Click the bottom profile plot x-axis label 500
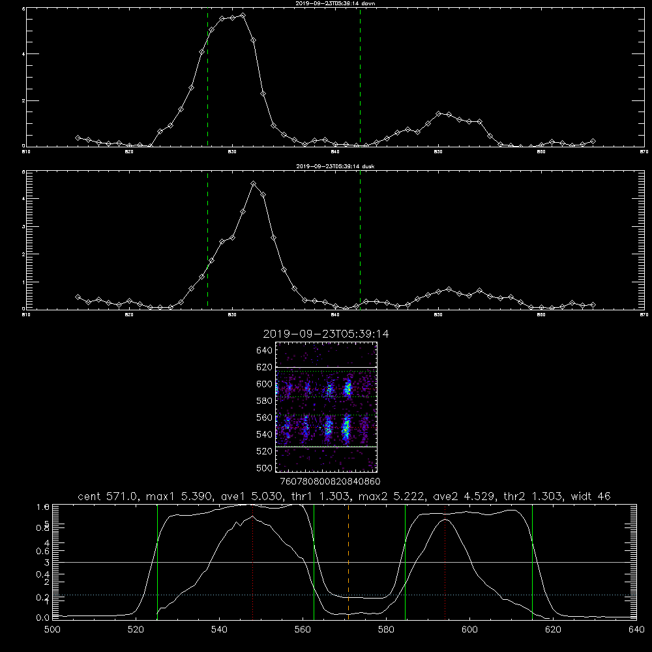The width and height of the screenshot is (652, 652). pyautogui.click(x=52, y=630)
